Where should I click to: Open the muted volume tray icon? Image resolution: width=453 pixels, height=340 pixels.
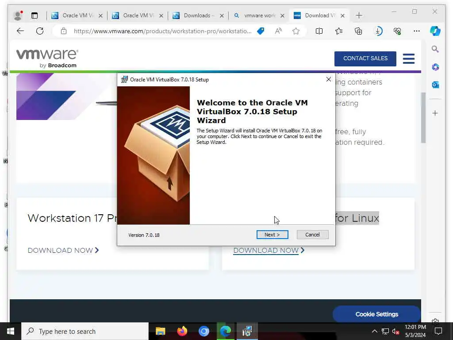coord(396,331)
